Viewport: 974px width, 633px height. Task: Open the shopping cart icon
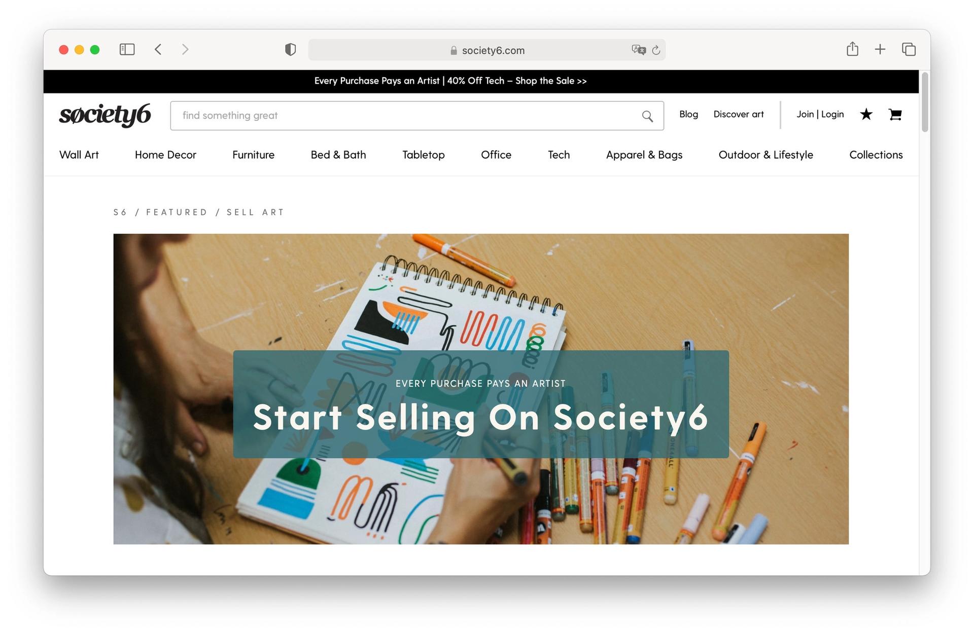pyautogui.click(x=895, y=115)
